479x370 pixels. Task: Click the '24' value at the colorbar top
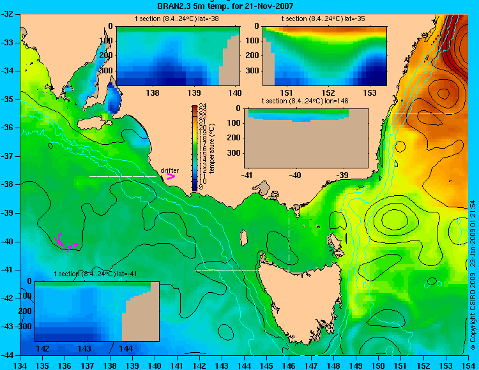tap(202, 106)
